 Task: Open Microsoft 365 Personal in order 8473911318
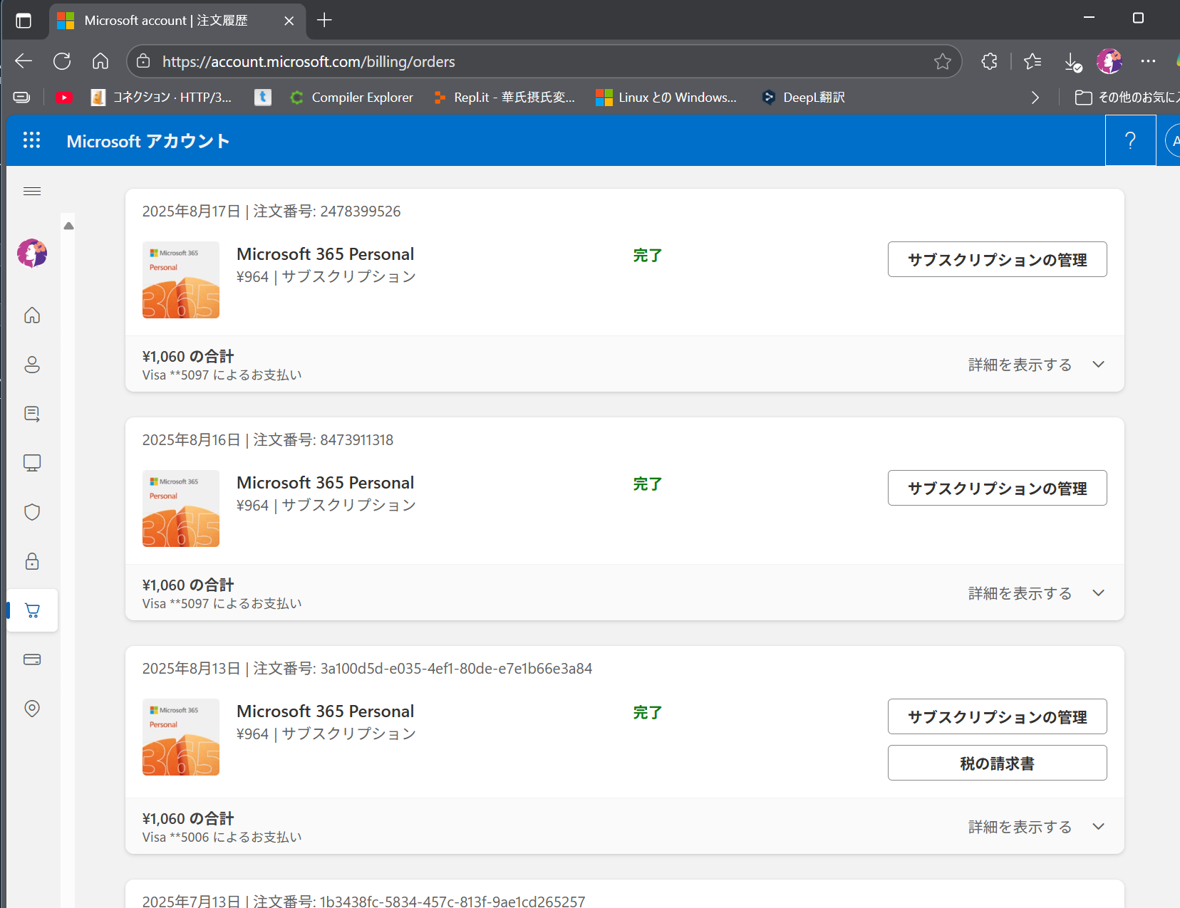[325, 483]
